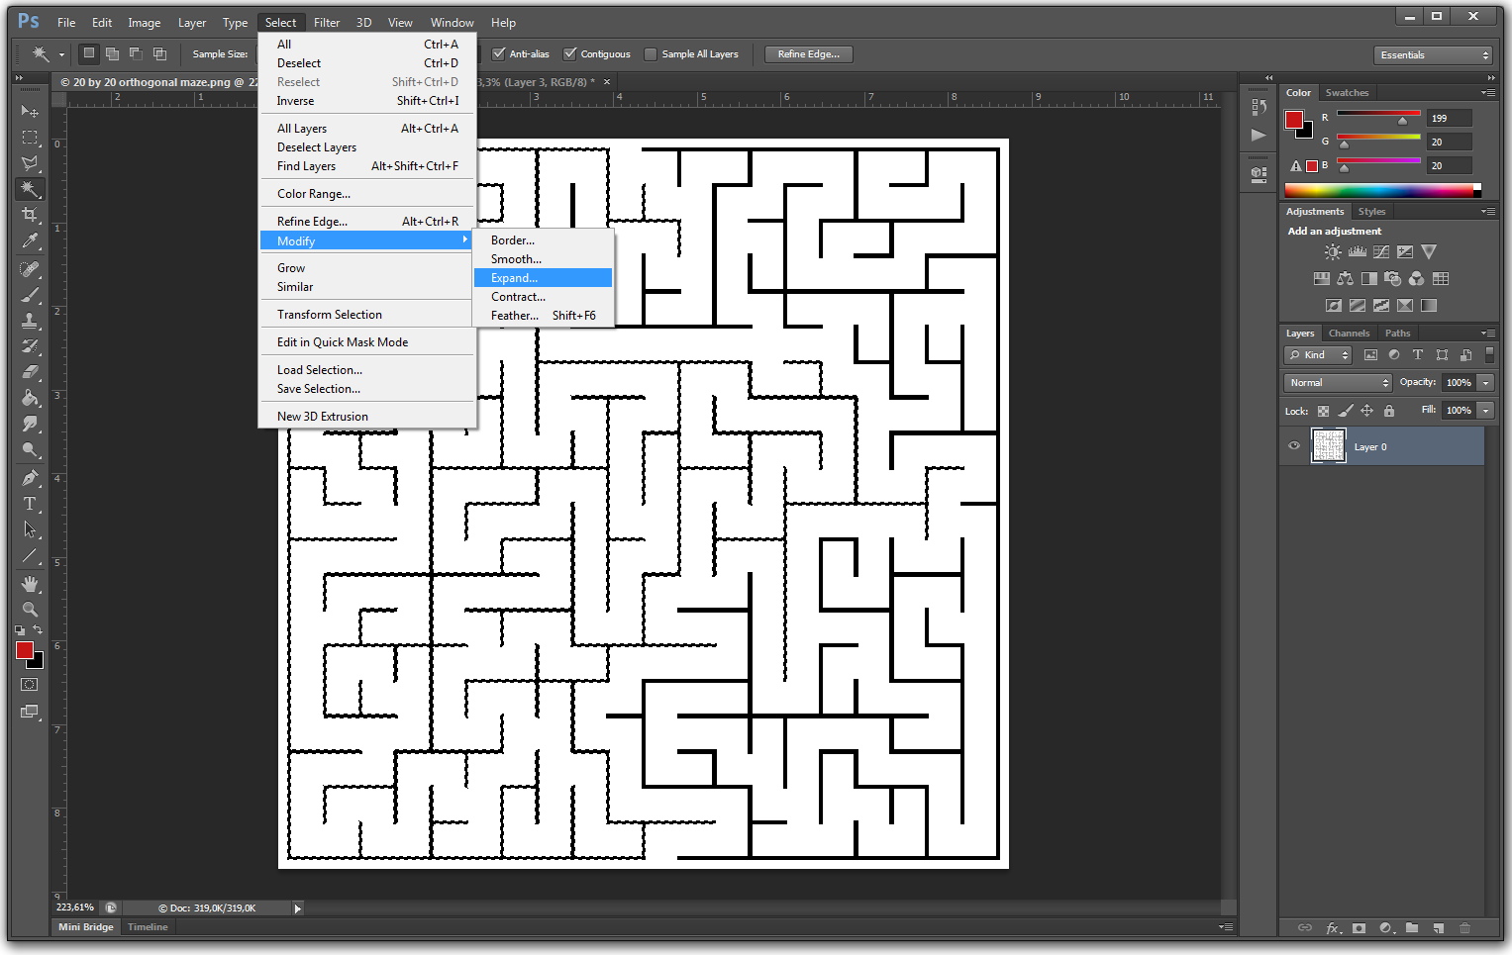Click the Refine Edge... options bar button
Viewport: 1512px width, 955px height.
click(808, 54)
